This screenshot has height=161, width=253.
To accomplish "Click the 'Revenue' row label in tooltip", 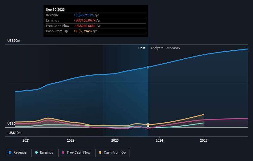I will [52, 15].
